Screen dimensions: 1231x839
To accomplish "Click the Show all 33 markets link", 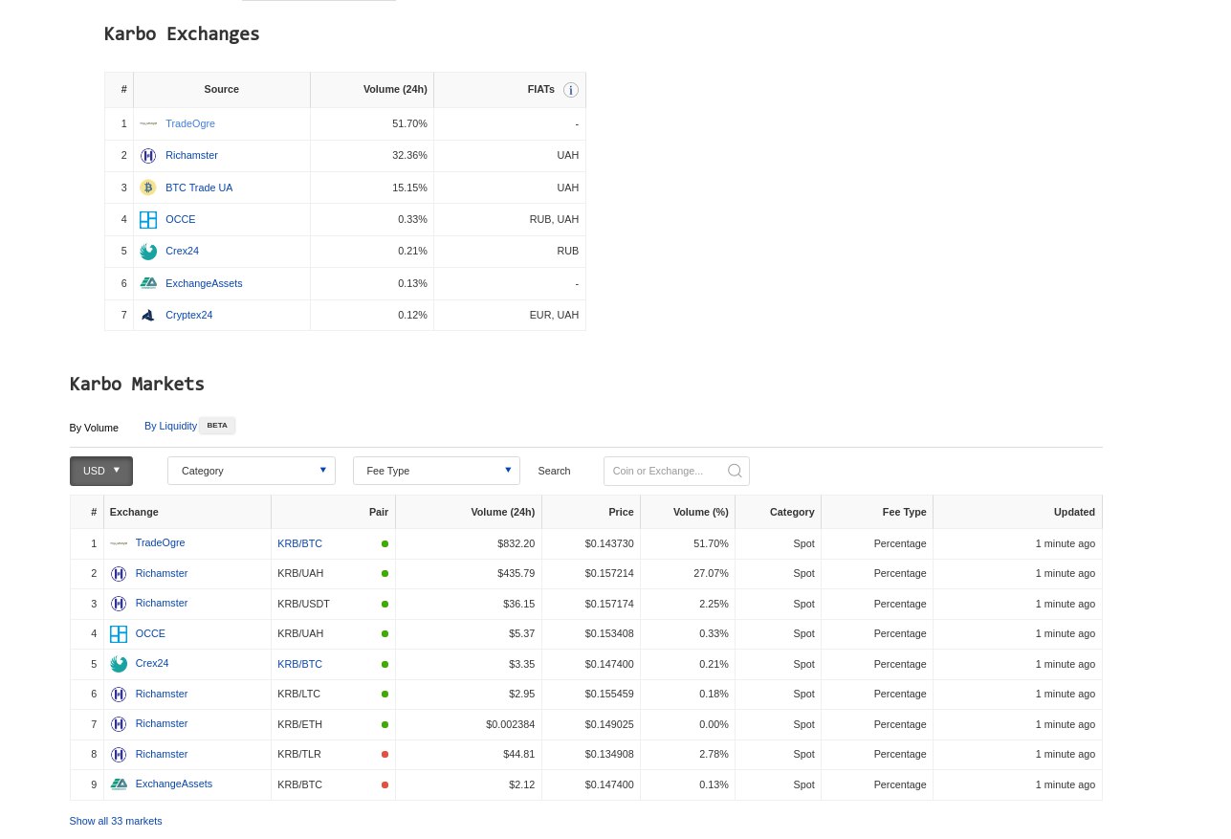I will 116,821.
